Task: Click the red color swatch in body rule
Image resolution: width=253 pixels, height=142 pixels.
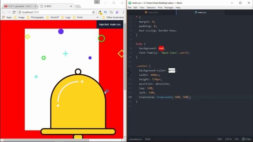Action: tap(161, 48)
